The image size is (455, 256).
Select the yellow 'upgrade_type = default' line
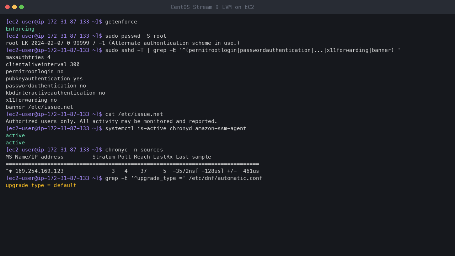(x=41, y=185)
